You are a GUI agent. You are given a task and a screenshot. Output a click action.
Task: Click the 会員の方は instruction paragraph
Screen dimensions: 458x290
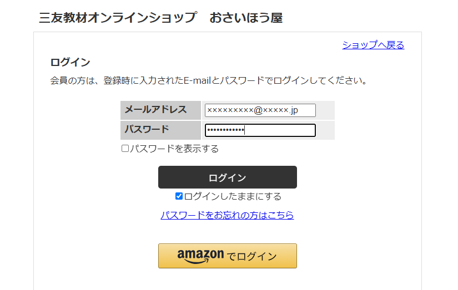tap(209, 80)
